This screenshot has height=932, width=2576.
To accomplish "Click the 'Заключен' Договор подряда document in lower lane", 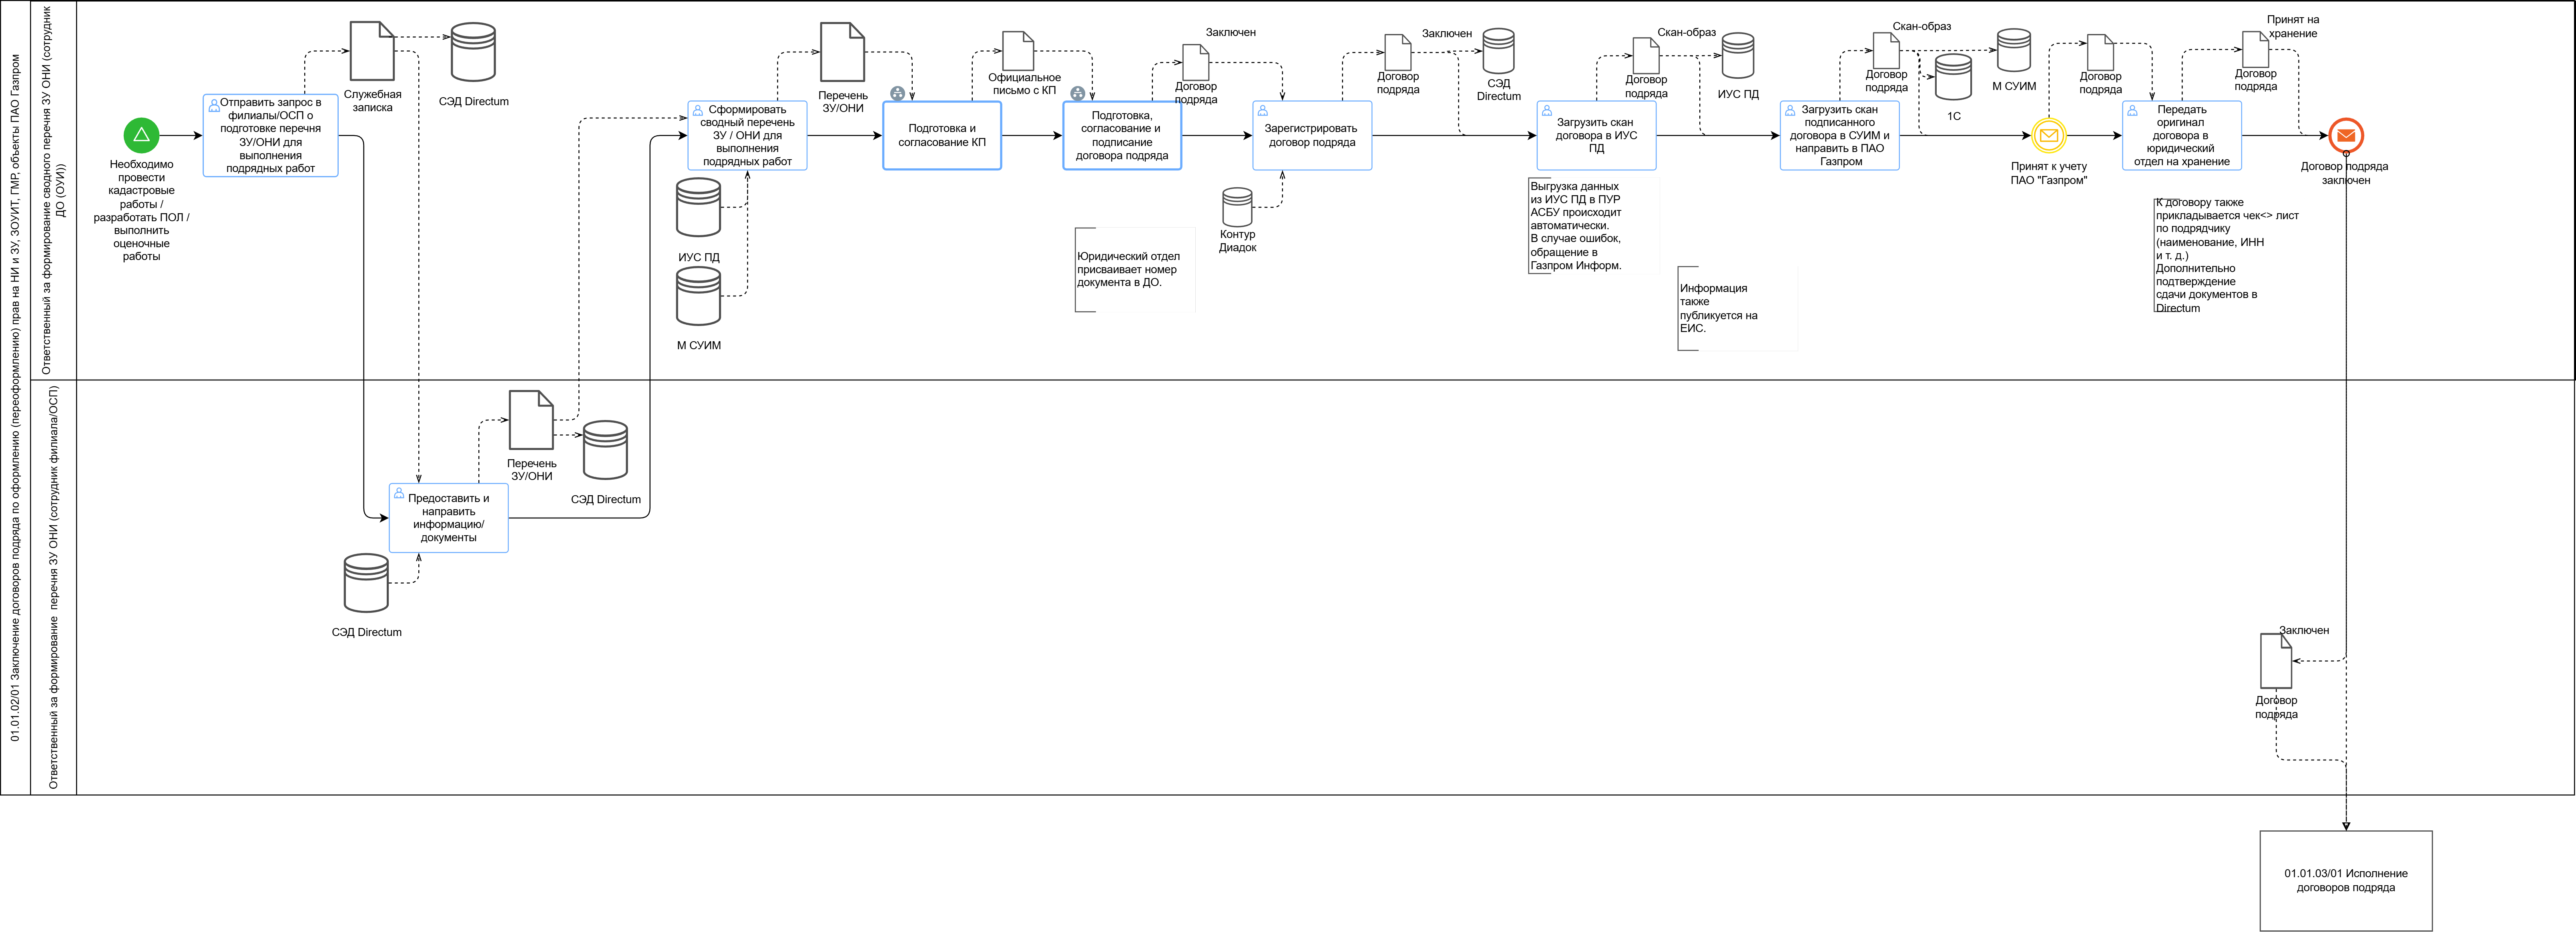I will coord(2276,661).
